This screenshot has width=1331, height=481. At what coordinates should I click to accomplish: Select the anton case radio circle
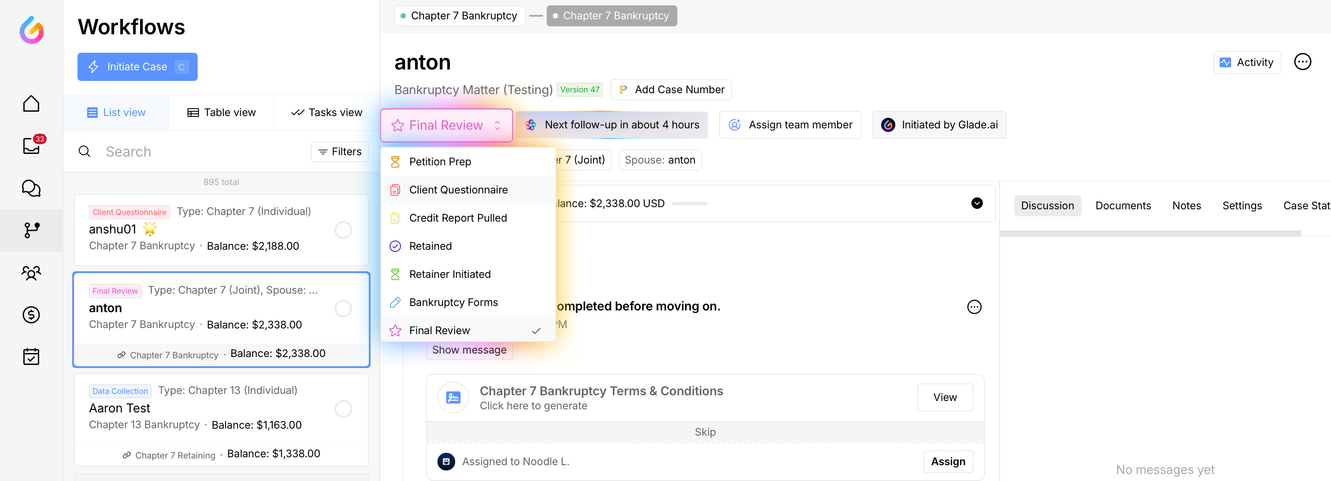pyautogui.click(x=343, y=309)
